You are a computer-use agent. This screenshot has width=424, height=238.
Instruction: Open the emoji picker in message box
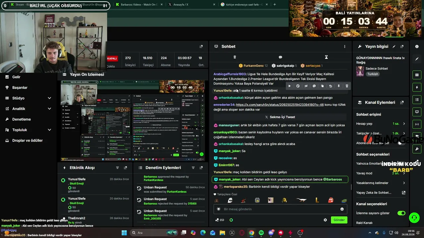click(x=342, y=209)
